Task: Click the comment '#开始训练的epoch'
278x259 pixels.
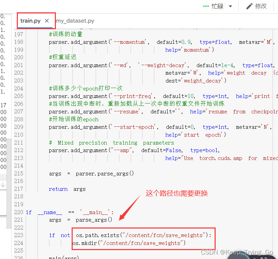Action: coord(74,119)
